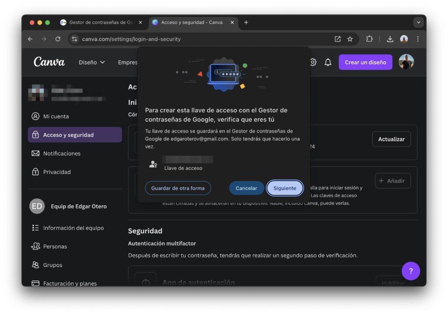This screenshot has width=448, height=315.
Task: Open Chrome three-dot menu
Action: [x=418, y=39]
